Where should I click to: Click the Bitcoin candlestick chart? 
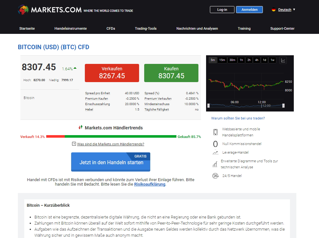click(x=246, y=86)
